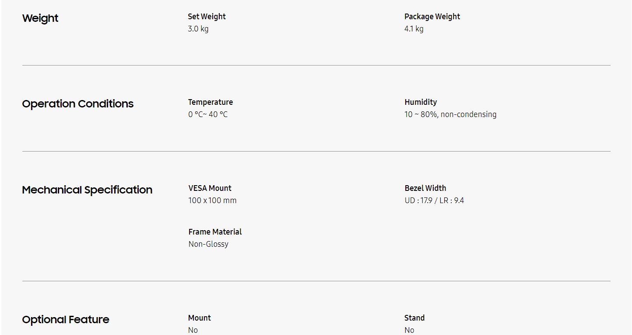Click the Frame Material label
The image size is (632, 335).
click(x=215, y=232)
